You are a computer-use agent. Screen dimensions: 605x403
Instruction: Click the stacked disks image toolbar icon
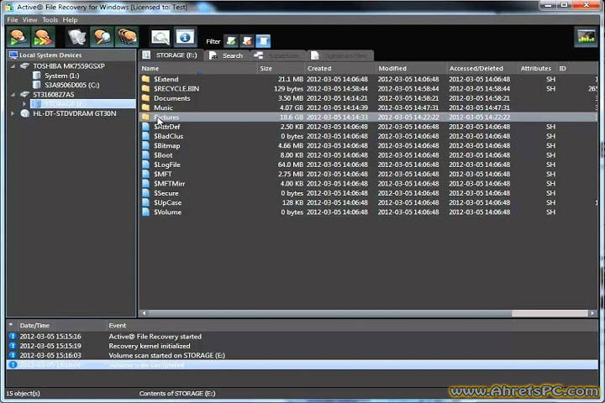pos(127,38)
